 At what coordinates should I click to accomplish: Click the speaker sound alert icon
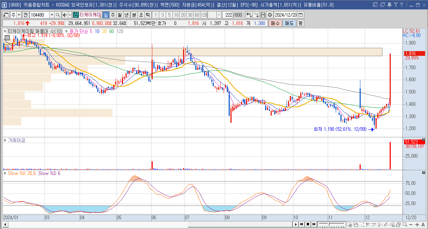[x=65, y=15]
